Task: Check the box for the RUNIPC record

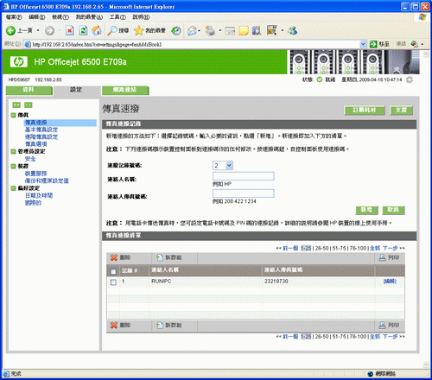Action: (113, 282)
